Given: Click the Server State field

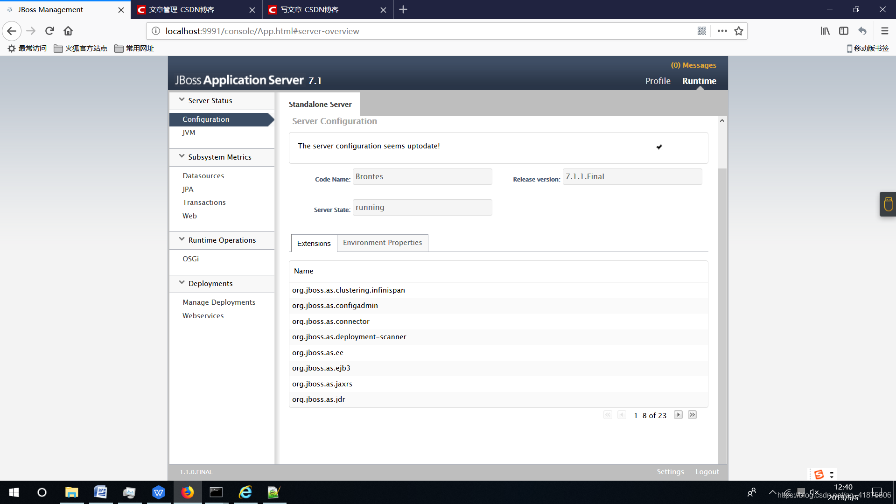Looking at the screenshot, I should [x=422, y=207].
